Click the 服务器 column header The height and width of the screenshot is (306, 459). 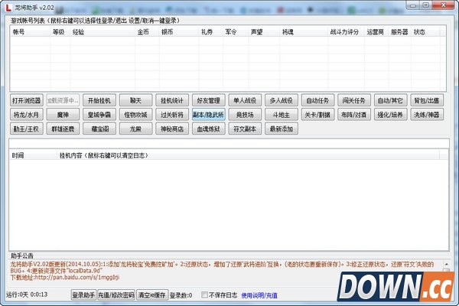click(x=399, y=32)
